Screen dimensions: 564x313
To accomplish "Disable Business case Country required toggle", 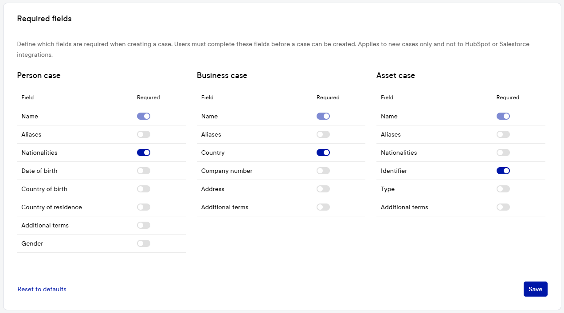I will click(x=323, y=153).
